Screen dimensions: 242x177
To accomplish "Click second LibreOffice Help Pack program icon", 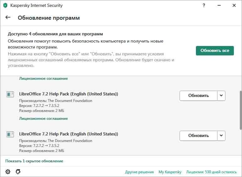I will (10, 134).
